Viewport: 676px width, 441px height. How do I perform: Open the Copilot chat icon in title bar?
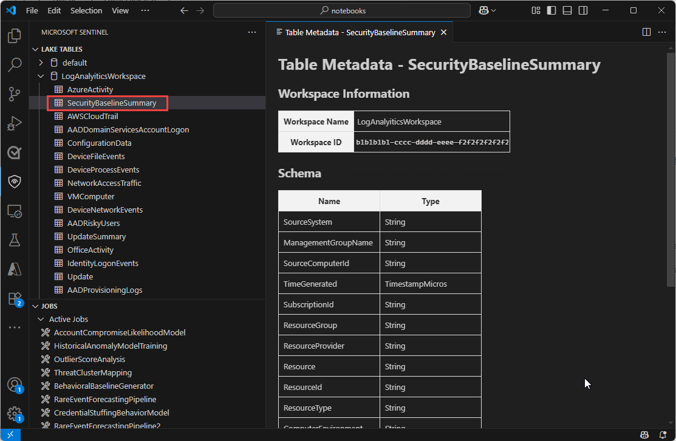pos(483,10)
